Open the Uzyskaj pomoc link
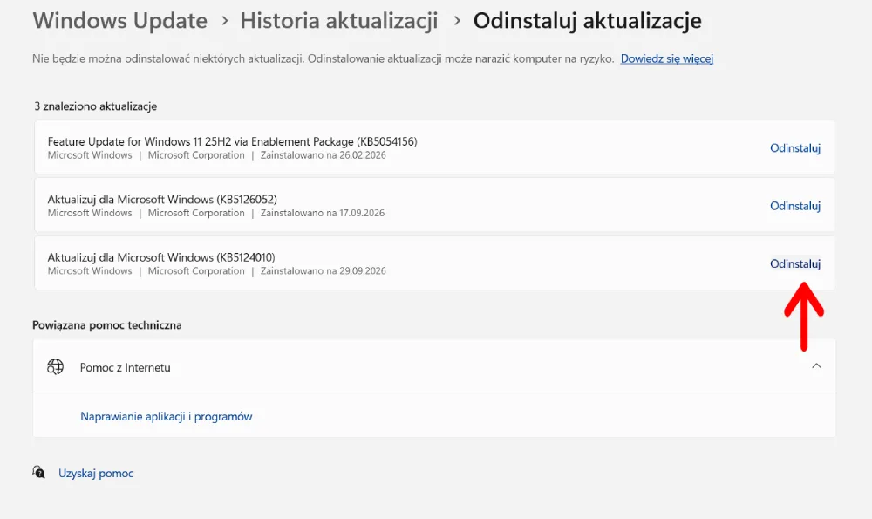The width and height of the screenshot is (872, 519). (x=96, y=474)
